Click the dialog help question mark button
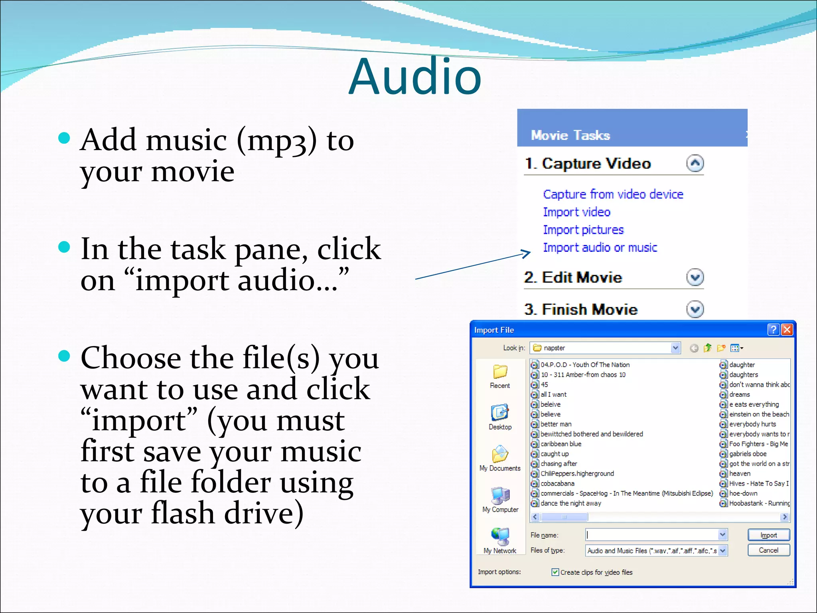This screenshot has width=817, height=613. pos(773,330)
